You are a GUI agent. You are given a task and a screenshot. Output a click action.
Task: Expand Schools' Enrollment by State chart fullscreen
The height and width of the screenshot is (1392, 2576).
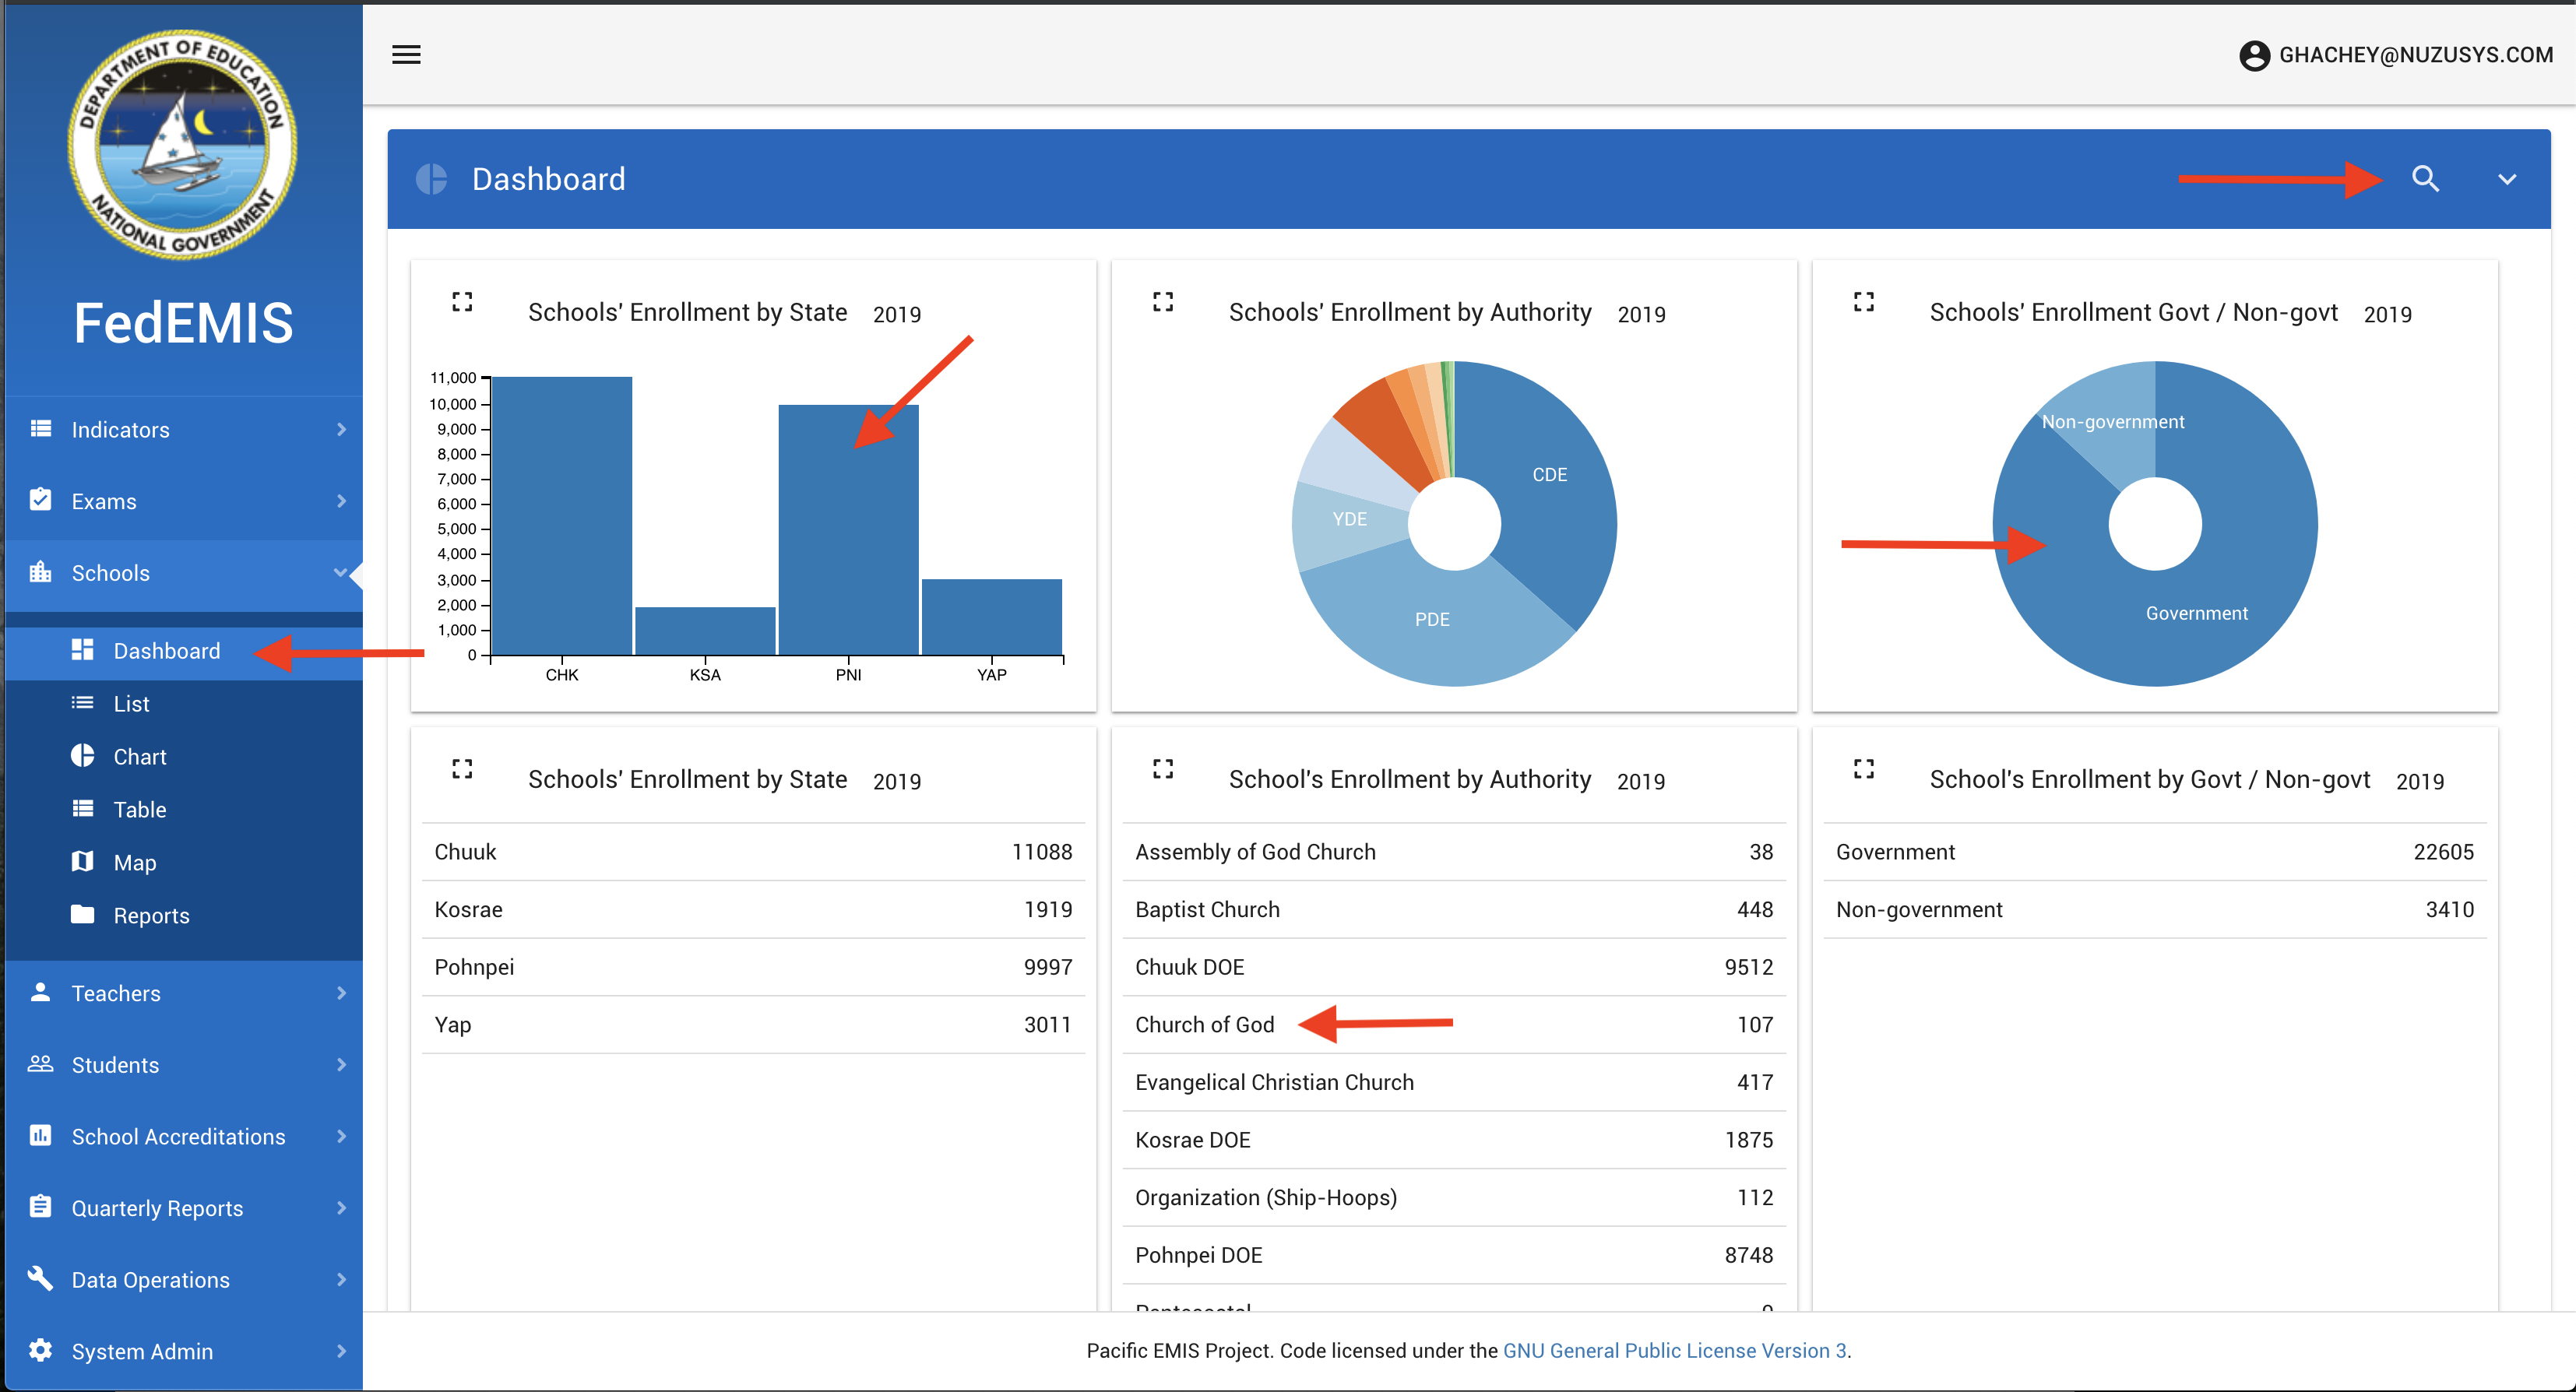462,302
